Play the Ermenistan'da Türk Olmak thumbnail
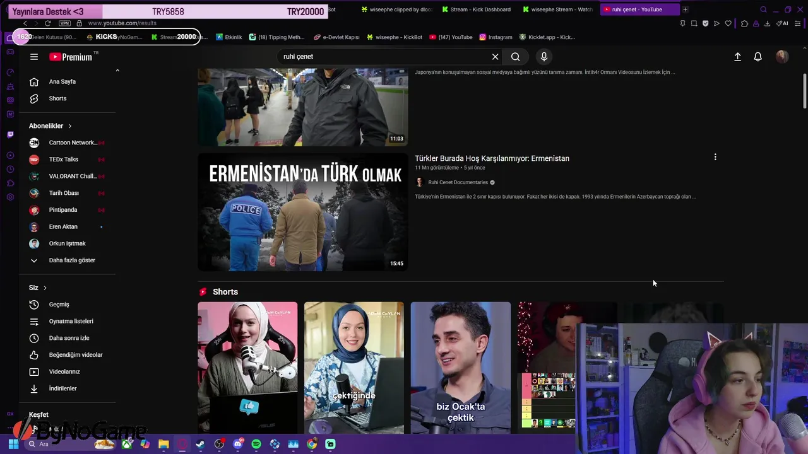Image resolution: width=808 pixels, height=454 pixels. tap(302, 212)
